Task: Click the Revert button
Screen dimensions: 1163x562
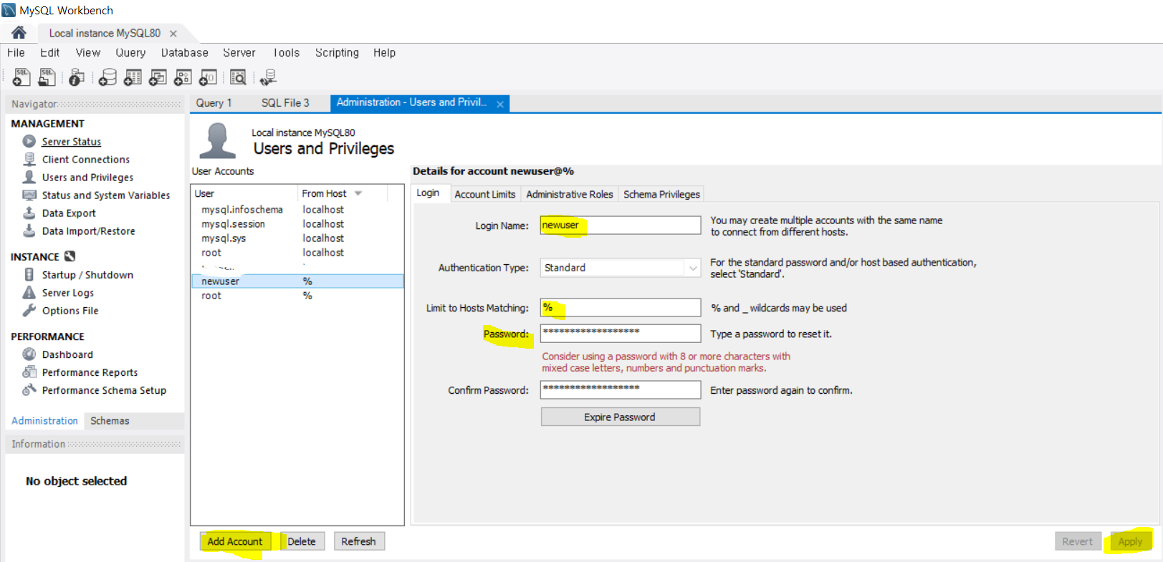Action: pyautogui.click(x=1078, y=541)
